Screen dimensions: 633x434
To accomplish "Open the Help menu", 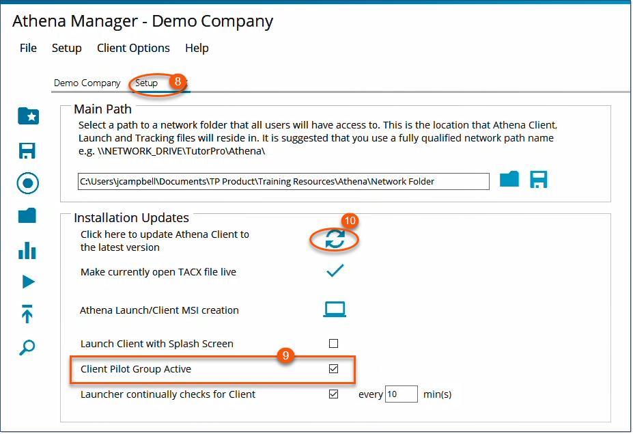I will pyautogui.click(x=197, y=48).
